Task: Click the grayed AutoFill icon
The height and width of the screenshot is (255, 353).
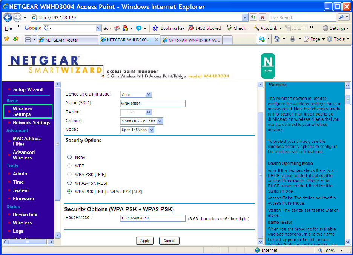Action: click(288, 28)
